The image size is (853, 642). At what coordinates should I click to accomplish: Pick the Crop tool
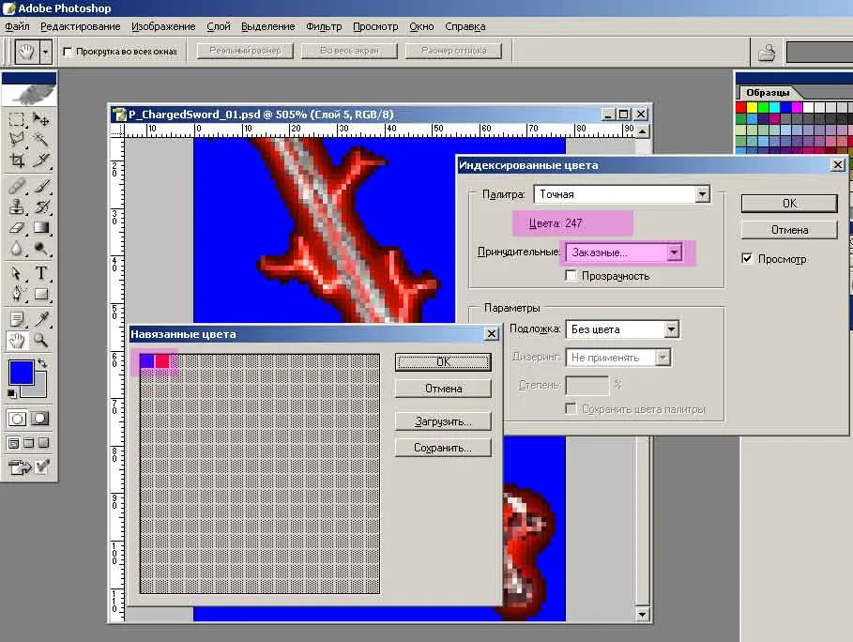click(x=17, y=160)
